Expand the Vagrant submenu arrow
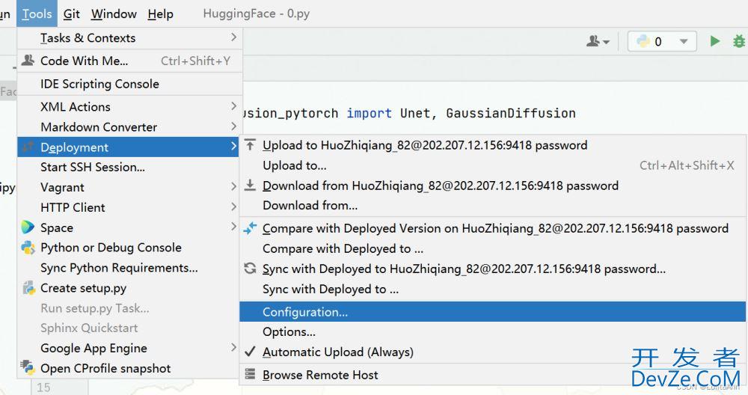The image size is (748, 395). (233, 186)
